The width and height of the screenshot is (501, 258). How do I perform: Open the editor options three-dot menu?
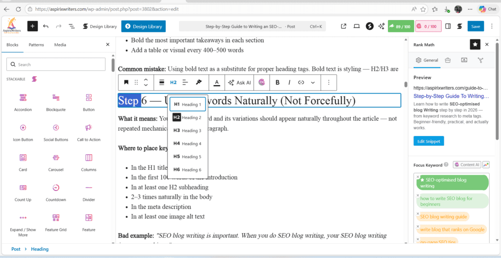point(491,26)
